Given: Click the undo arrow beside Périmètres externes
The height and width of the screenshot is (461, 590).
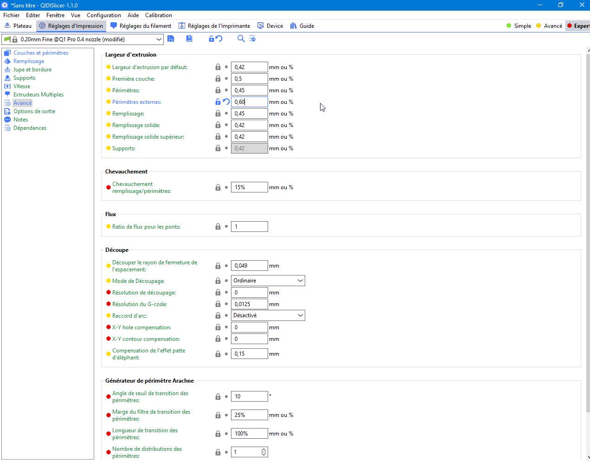Looking at the screenshot, I should click(x=226, y=102).
